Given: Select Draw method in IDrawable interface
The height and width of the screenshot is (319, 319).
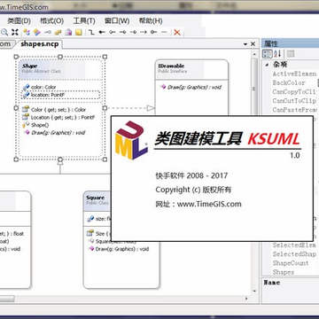Looking at the screenshot, I should (191, 87).
